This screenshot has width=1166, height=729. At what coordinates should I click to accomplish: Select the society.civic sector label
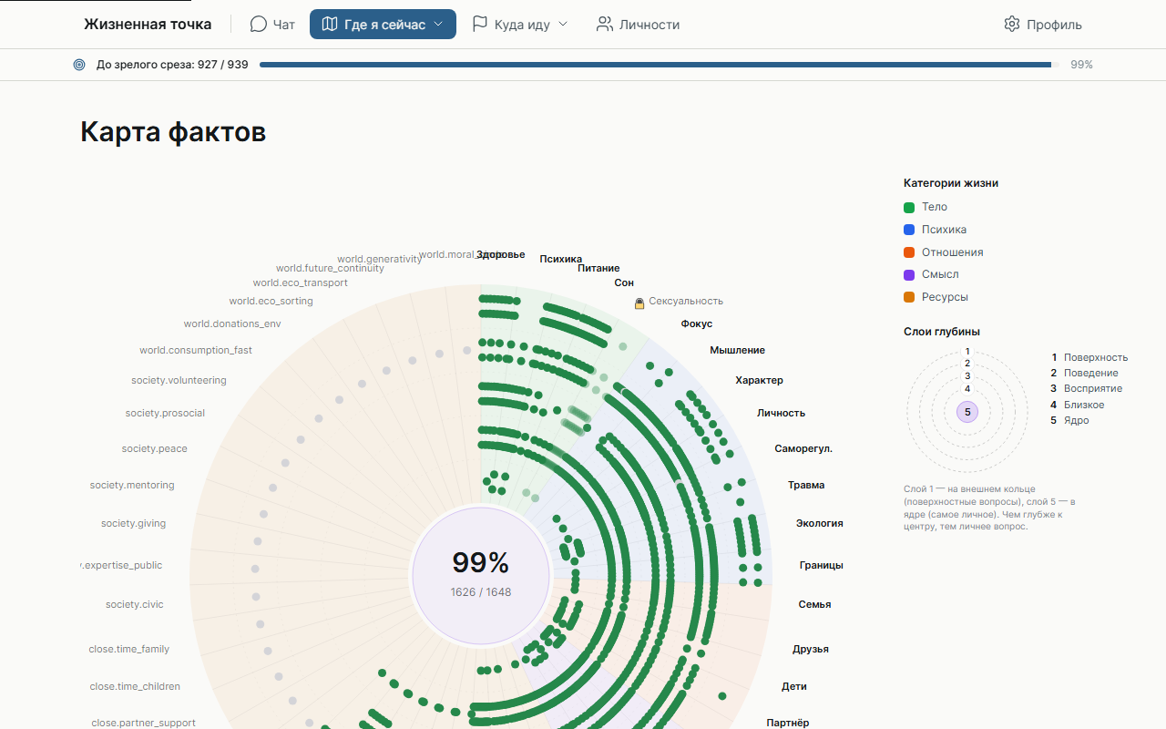tap(135, 604)
